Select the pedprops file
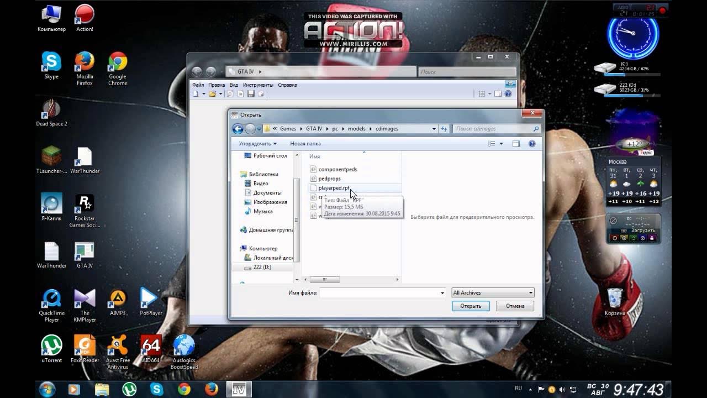Screen dimensions: 707x398 point(325,179)
